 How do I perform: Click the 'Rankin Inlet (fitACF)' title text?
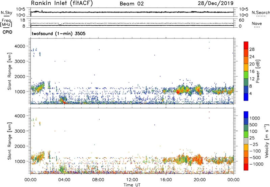62,3
